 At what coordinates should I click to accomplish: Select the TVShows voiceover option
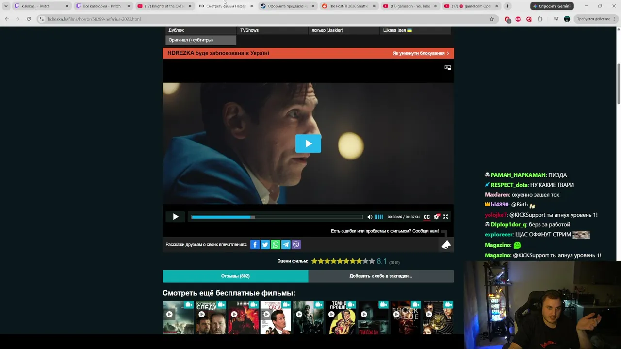(272, 30)
